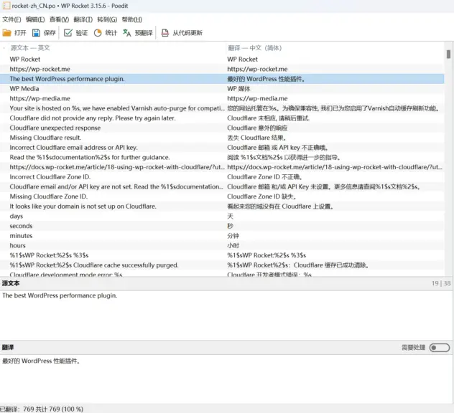Open the 查看(V) menu
Viewport: 454px width, 413px height.
tap(59, 19)
